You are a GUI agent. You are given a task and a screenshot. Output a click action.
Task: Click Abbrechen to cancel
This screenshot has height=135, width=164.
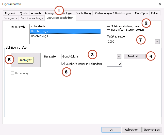click(x=132, y=129)
